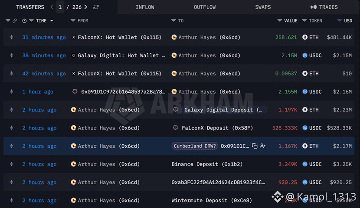Screen dimensions: 360x208
Task: Open the TRANSFERS tab
Action: click(x=30, y=7)
